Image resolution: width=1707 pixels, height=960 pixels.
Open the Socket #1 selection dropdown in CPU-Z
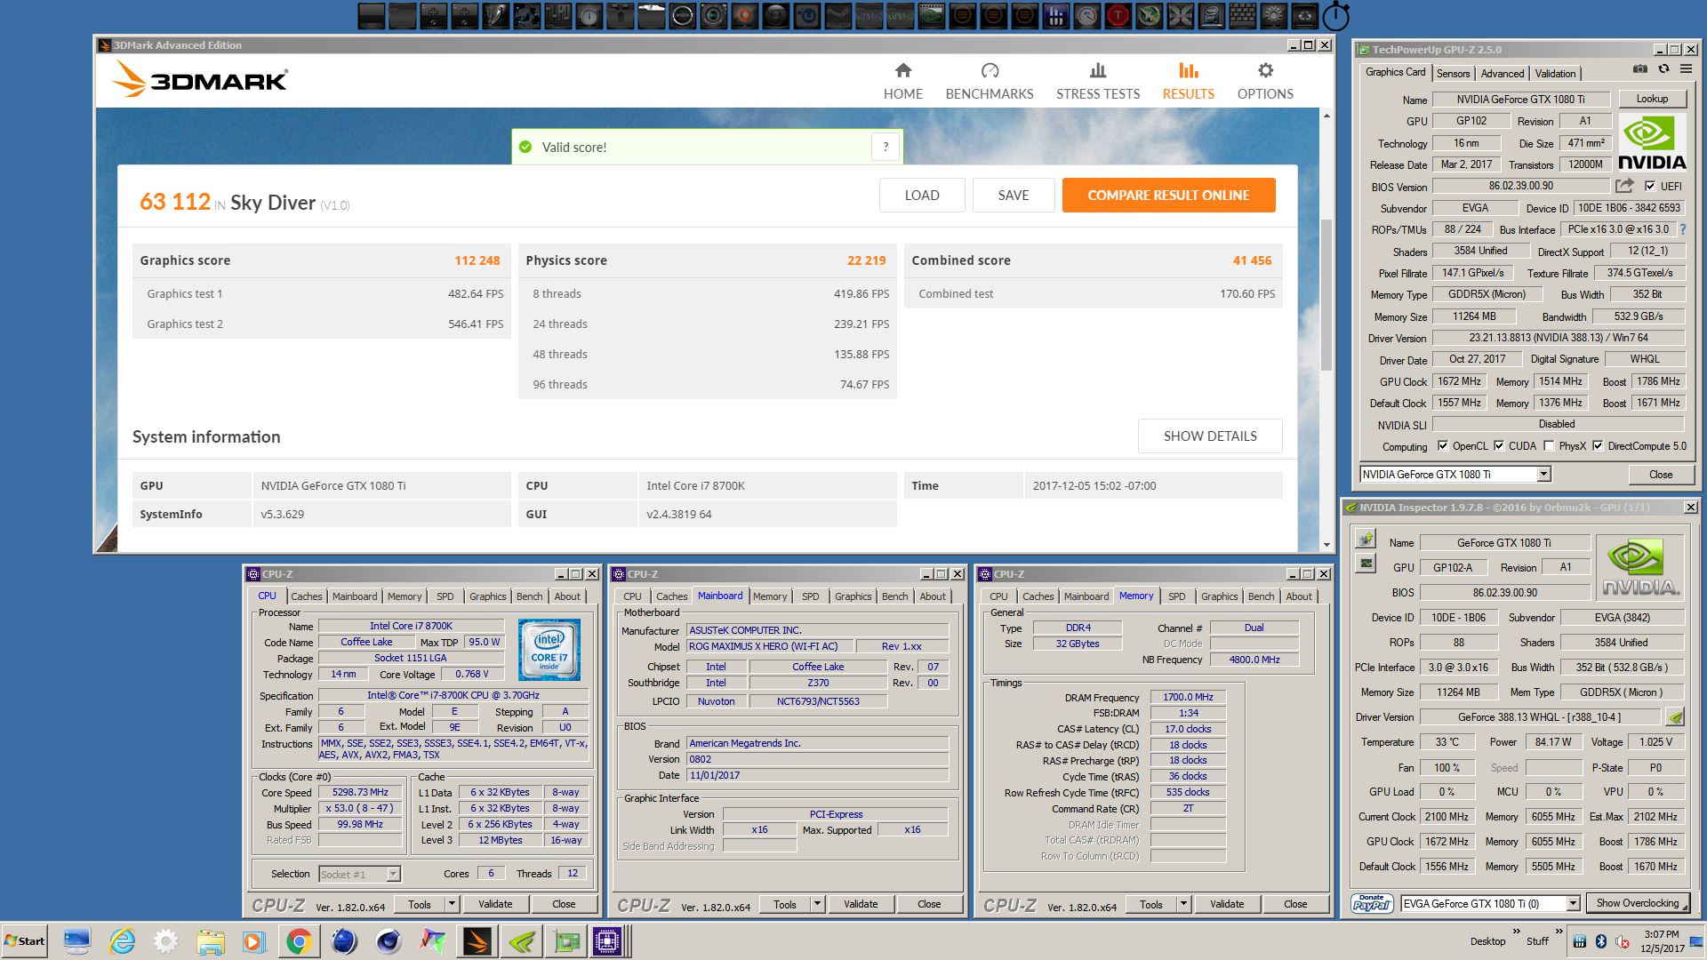pos(393,875)
